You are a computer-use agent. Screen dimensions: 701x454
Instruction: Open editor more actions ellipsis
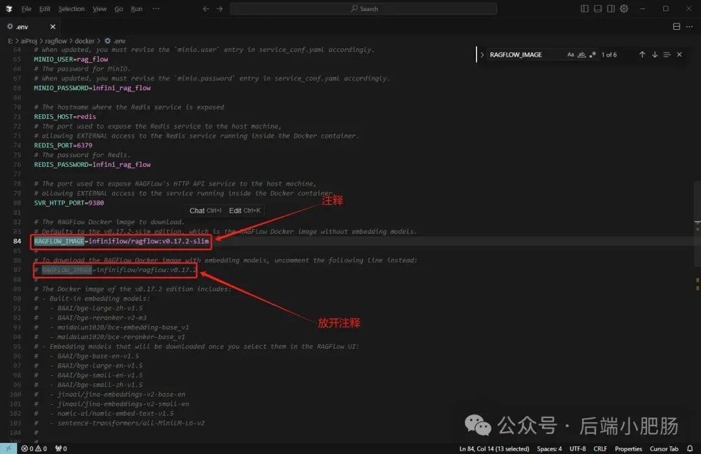coord(689,27)
